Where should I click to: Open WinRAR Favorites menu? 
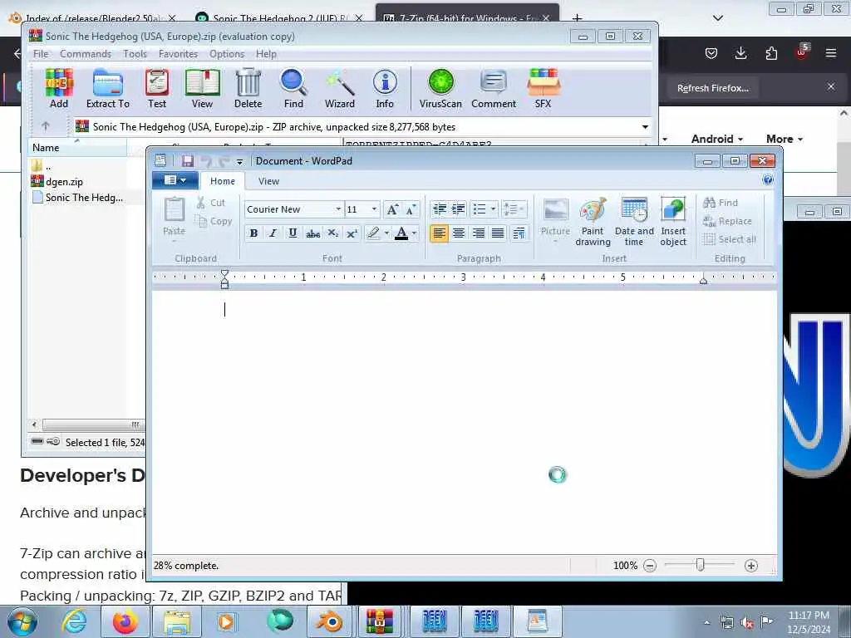pos(178,54)
